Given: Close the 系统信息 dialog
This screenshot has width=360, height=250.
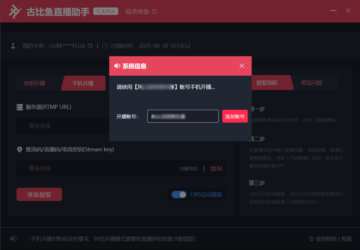Looking at the screenshot, I should [x=242, y=66].
